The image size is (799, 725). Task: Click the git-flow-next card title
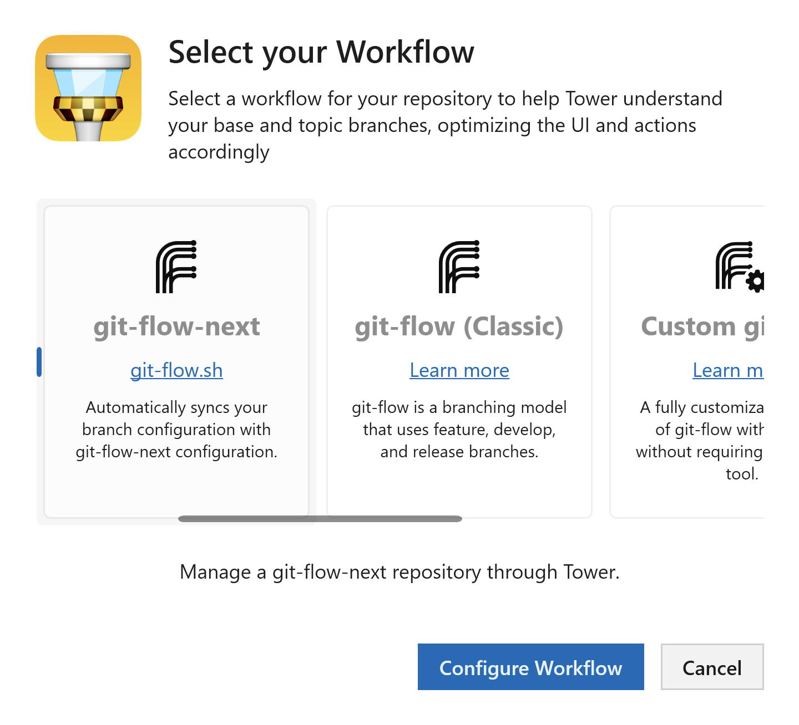(176, 326)
